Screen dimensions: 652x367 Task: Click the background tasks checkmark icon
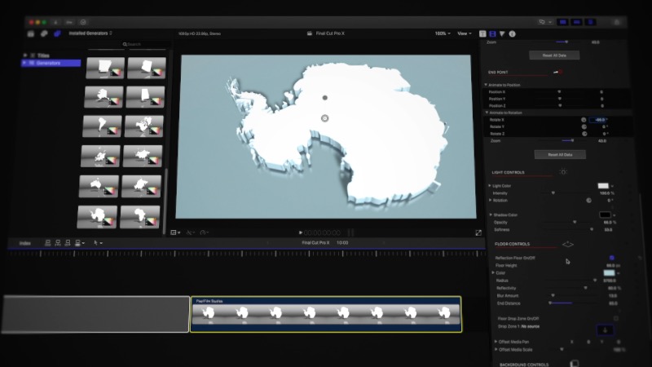83,22
